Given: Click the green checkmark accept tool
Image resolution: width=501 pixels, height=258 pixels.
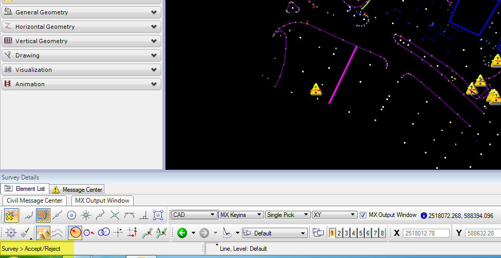Looking at the screenshot, I should (x=25, y=233).
